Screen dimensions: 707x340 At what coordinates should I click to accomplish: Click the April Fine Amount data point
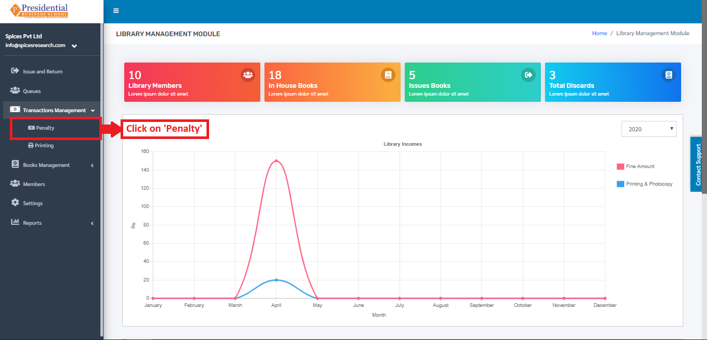(x=276, y=161)
